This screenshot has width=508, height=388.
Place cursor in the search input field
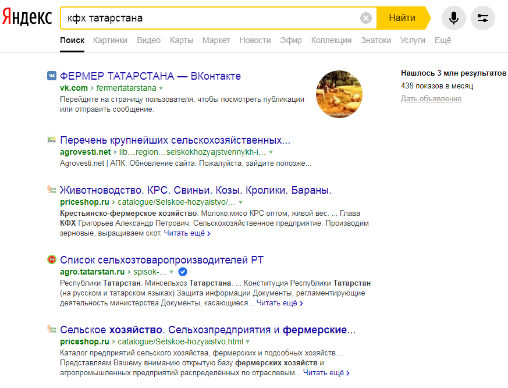204,17
